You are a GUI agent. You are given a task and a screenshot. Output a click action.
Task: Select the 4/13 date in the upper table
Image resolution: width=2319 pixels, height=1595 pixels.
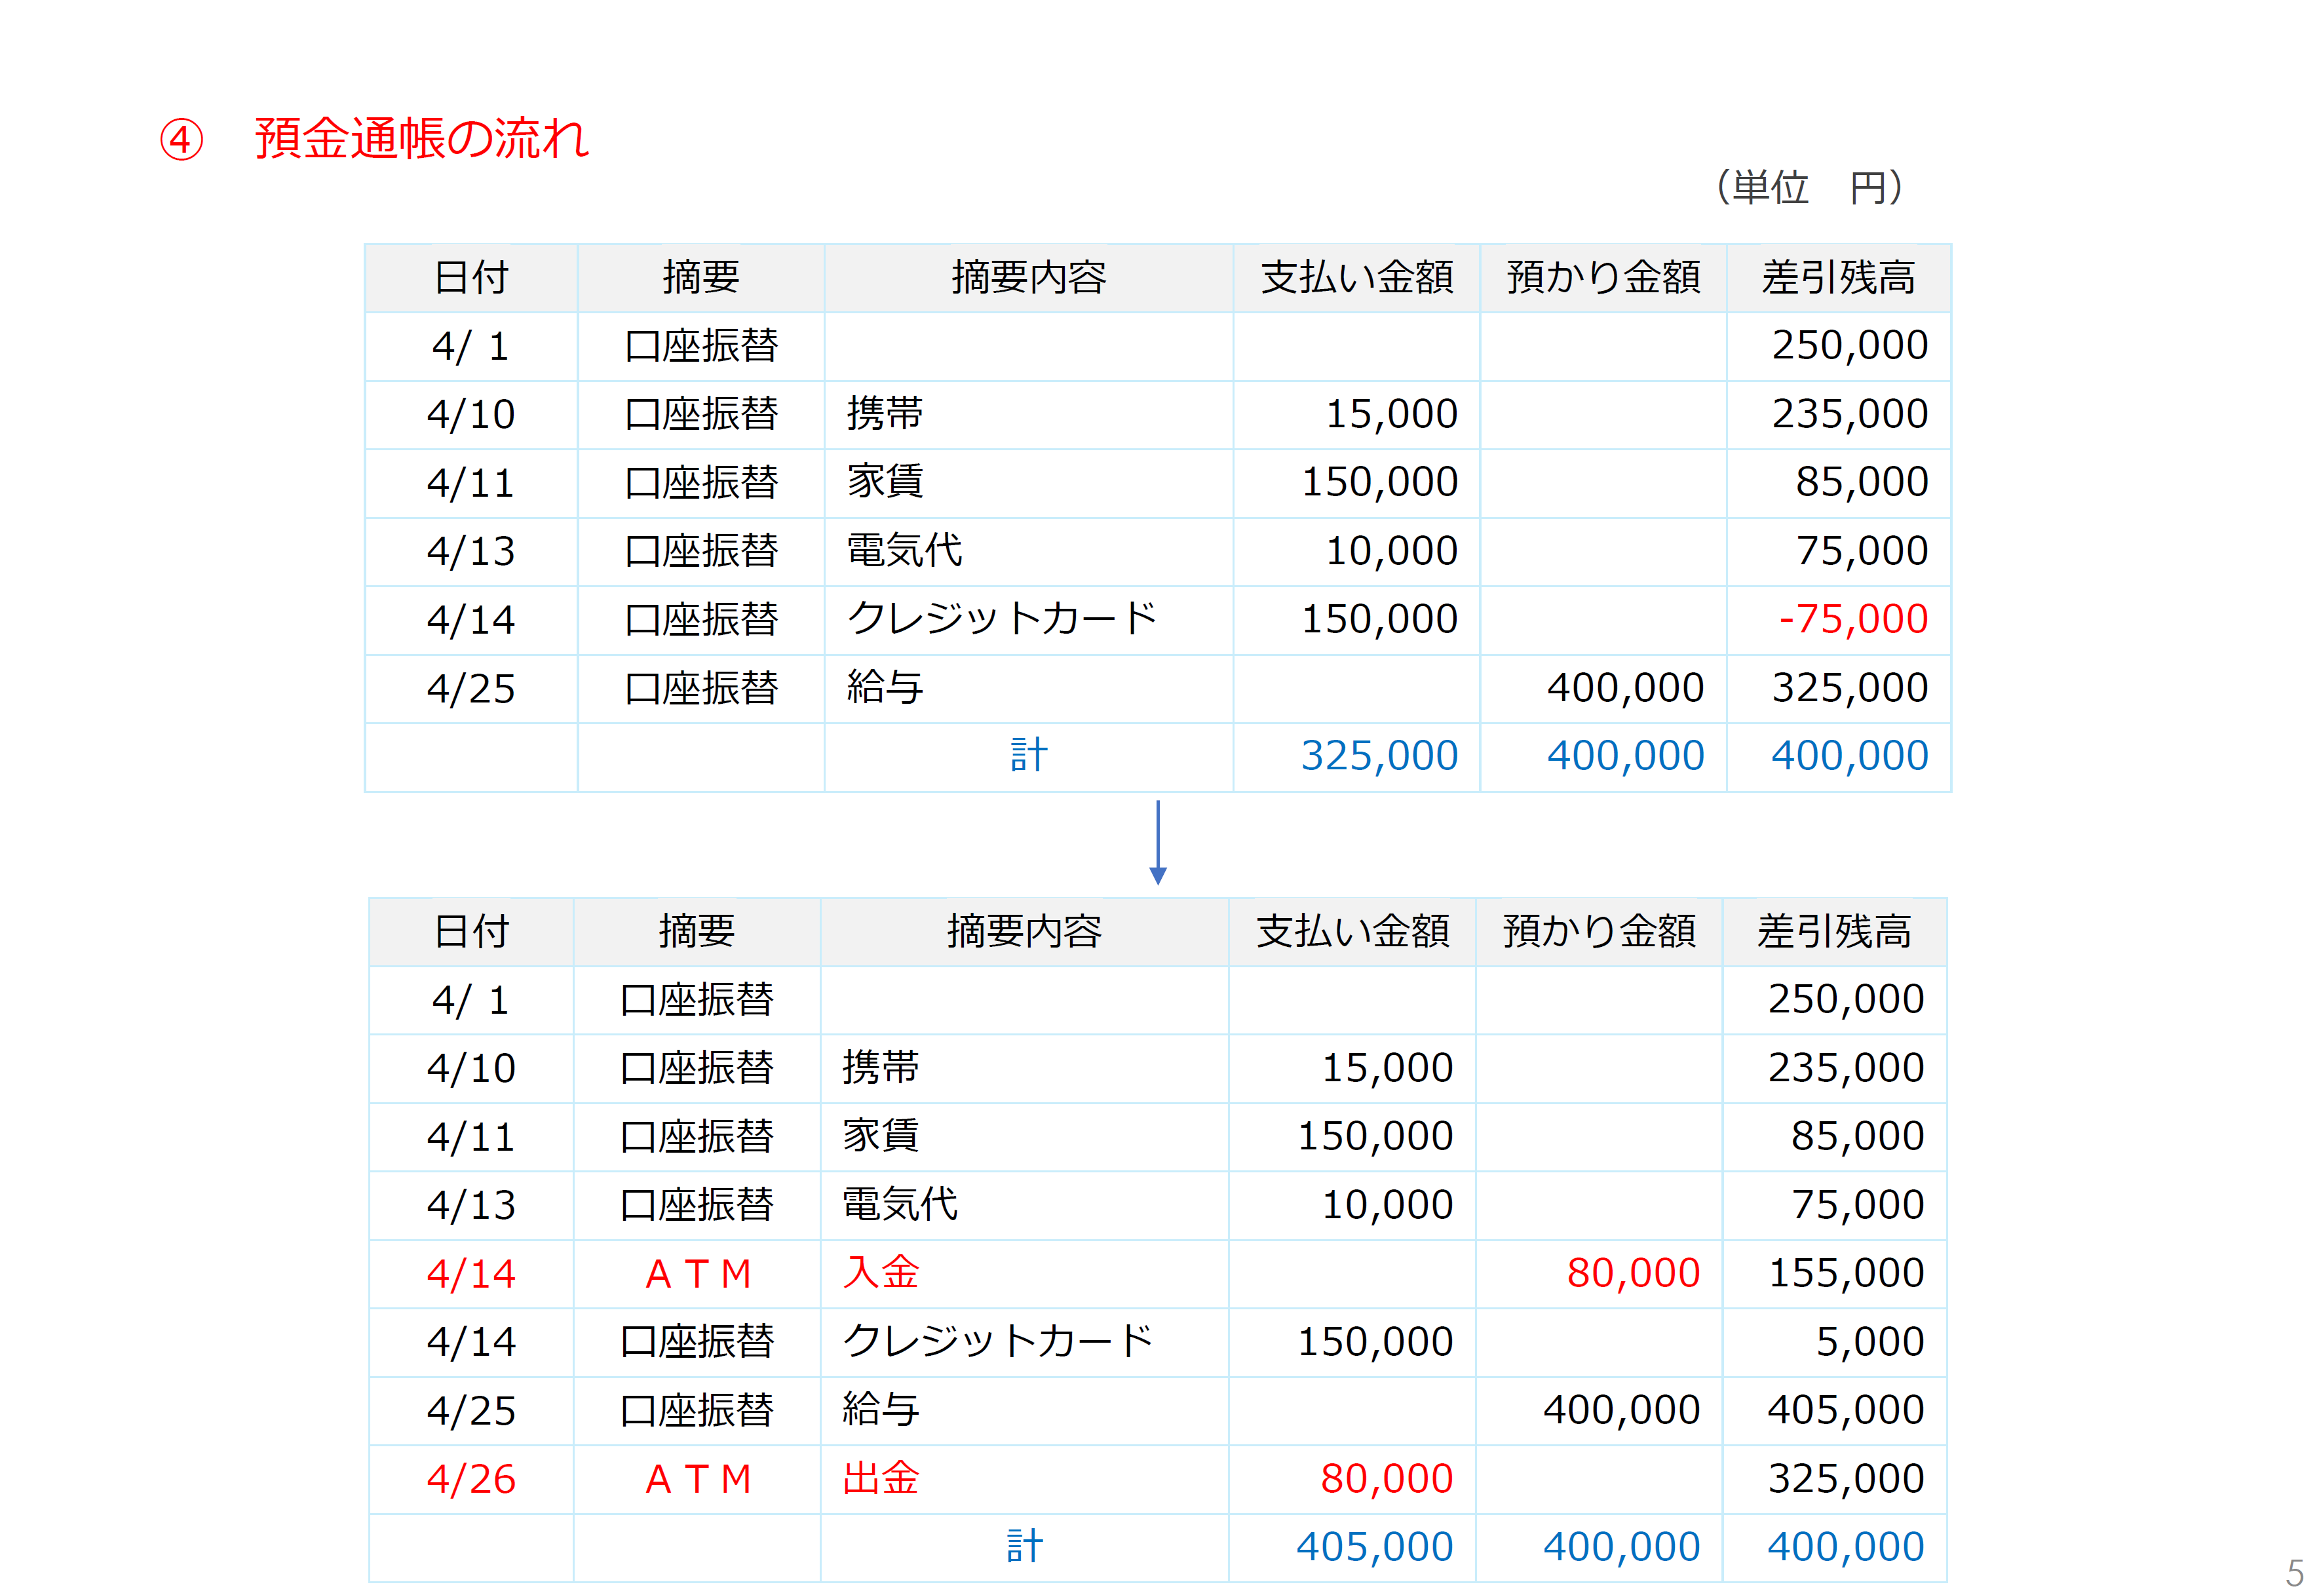(x=470, y=552)
